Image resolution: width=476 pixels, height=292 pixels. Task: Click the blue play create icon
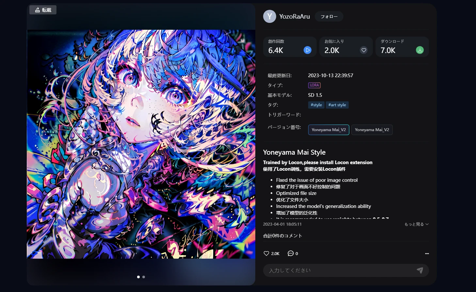tap(308, 50)
